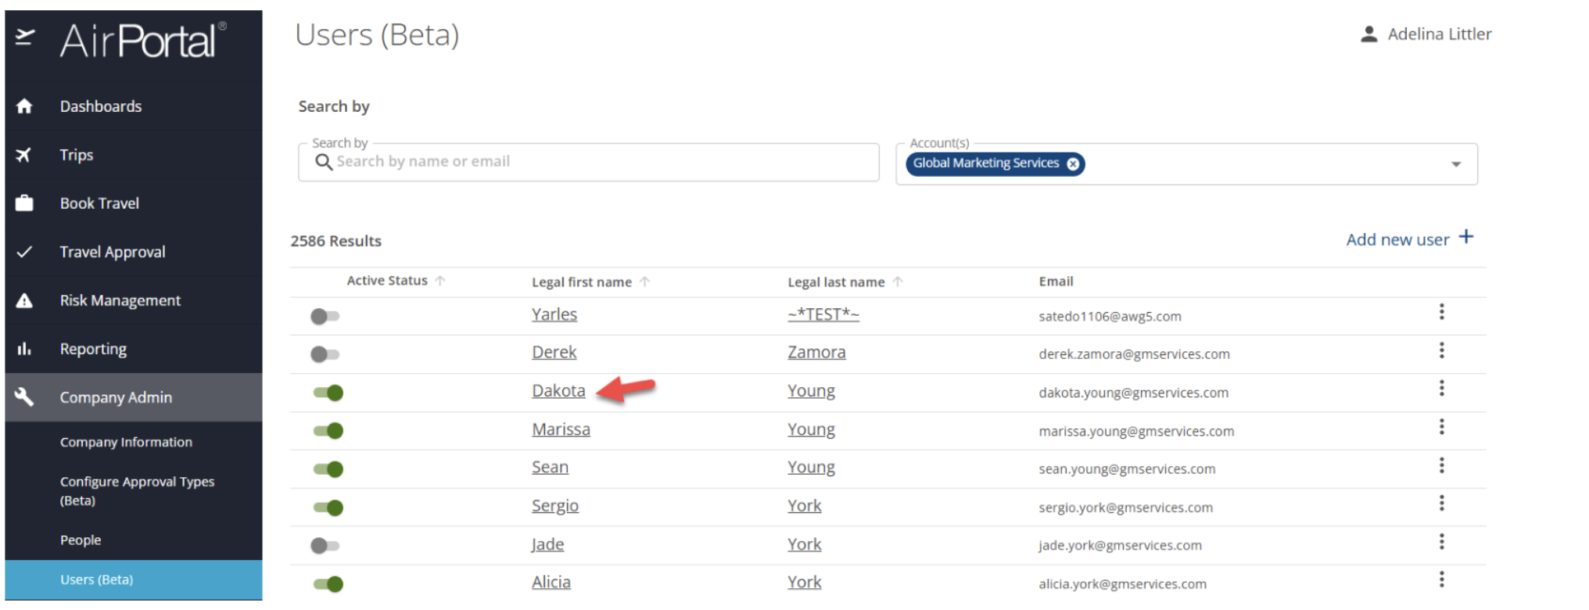Click email dakota.young@gmservices.com
This screenshot has height=610, width=1589.
(1133, 393)
